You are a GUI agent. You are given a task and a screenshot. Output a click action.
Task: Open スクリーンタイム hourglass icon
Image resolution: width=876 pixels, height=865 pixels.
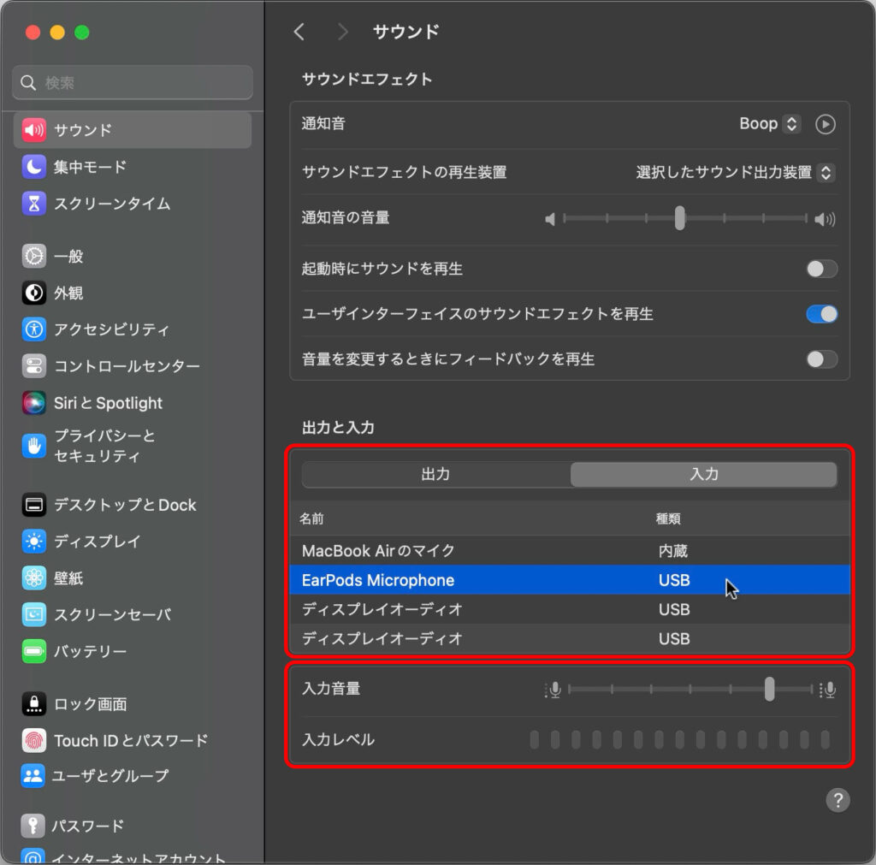pos(33,204)
